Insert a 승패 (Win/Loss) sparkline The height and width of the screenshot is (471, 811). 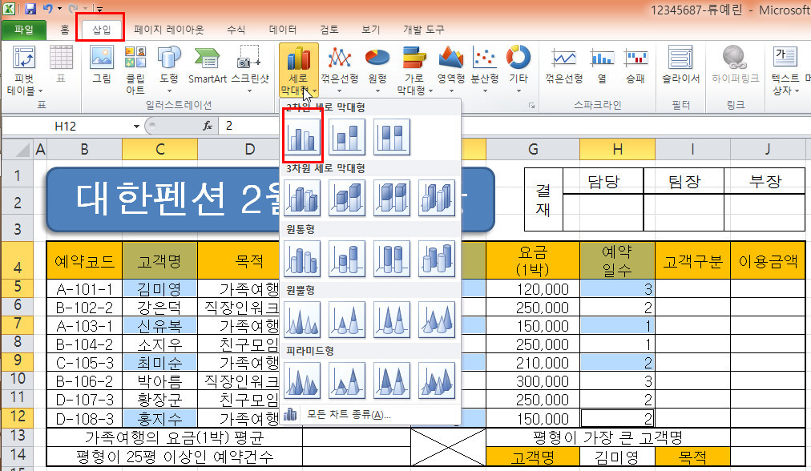(635, 65)
